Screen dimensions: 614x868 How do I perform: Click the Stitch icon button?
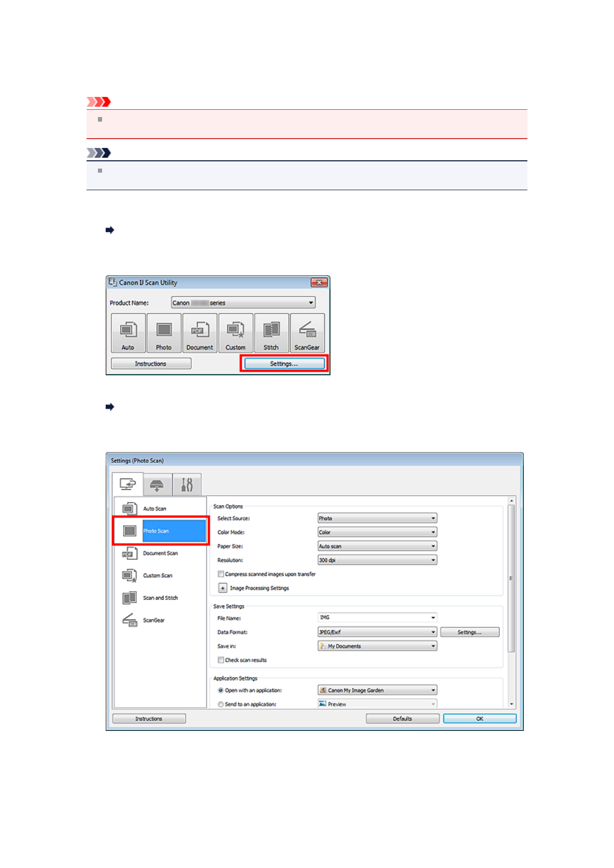coord(271,333)
